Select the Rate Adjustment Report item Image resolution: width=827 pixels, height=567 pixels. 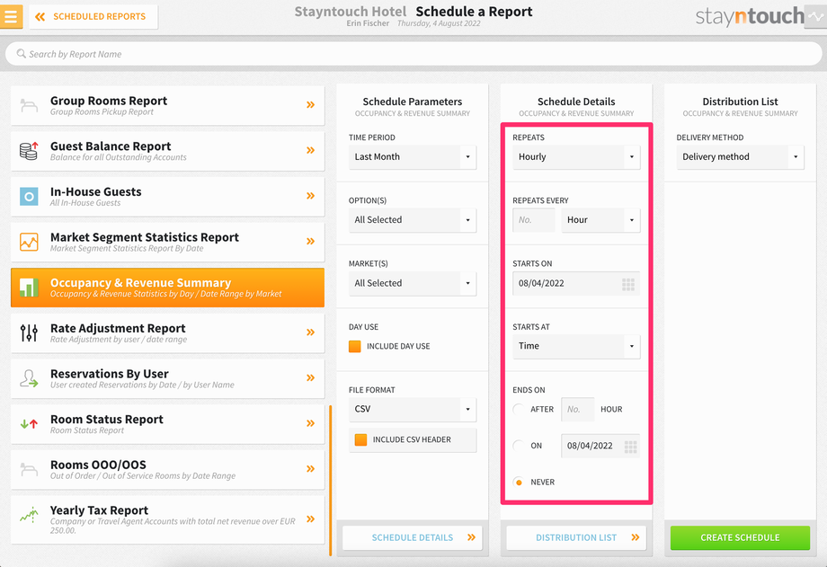(168, 332)
